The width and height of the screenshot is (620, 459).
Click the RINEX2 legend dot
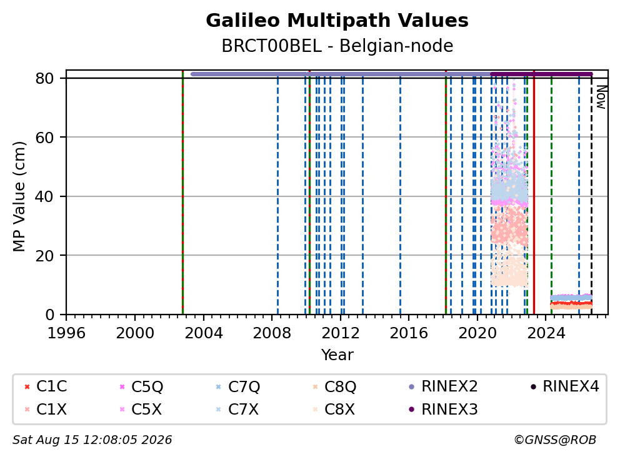pos(412,386)
